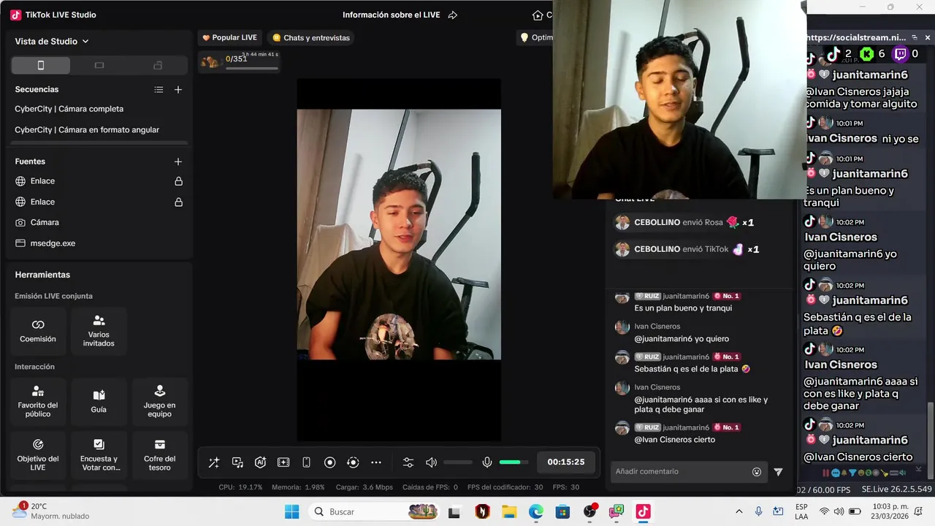This screenshot has height=526, width=935.
Task: Open File Explorer from the taskbar
Action: (x=509, y=511)
